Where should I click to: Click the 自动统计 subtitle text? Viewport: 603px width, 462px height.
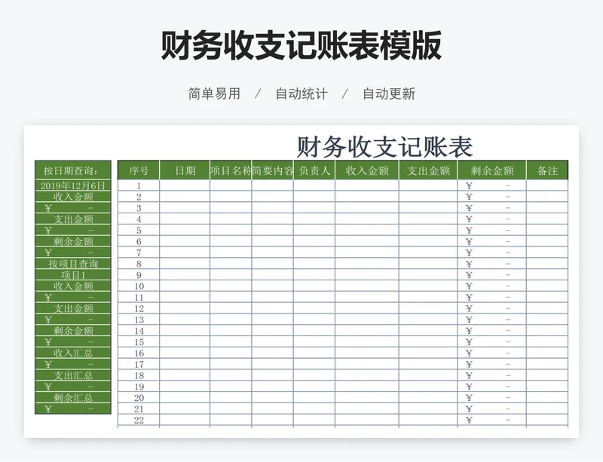[301, 93]
